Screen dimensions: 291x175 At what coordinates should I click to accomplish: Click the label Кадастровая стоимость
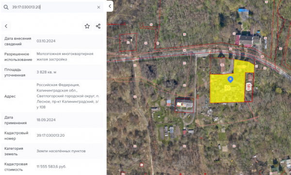pyautogui.click(x=16, y=167)
